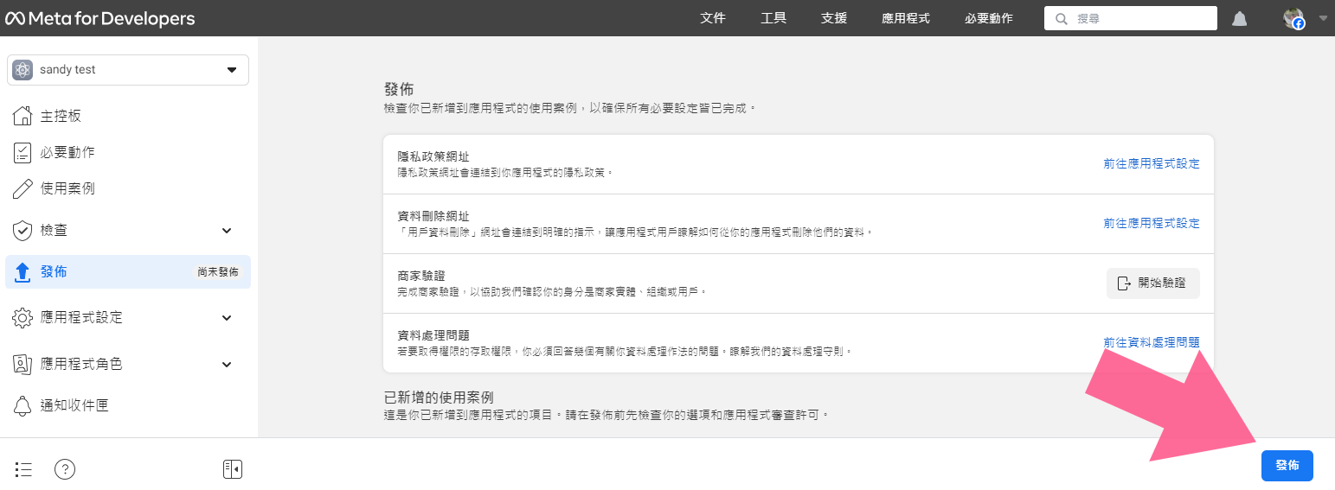Open the 應用程式 top menu
This screenshot has height=490, width=1335.
click(906, 18)
